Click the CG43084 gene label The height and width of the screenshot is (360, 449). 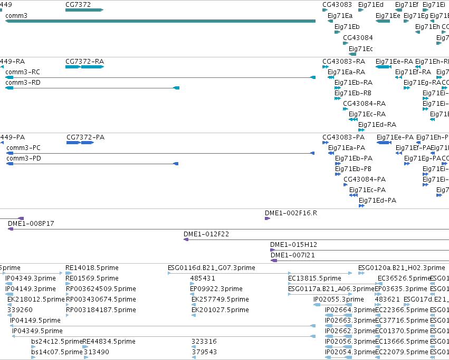pos(358,38)
